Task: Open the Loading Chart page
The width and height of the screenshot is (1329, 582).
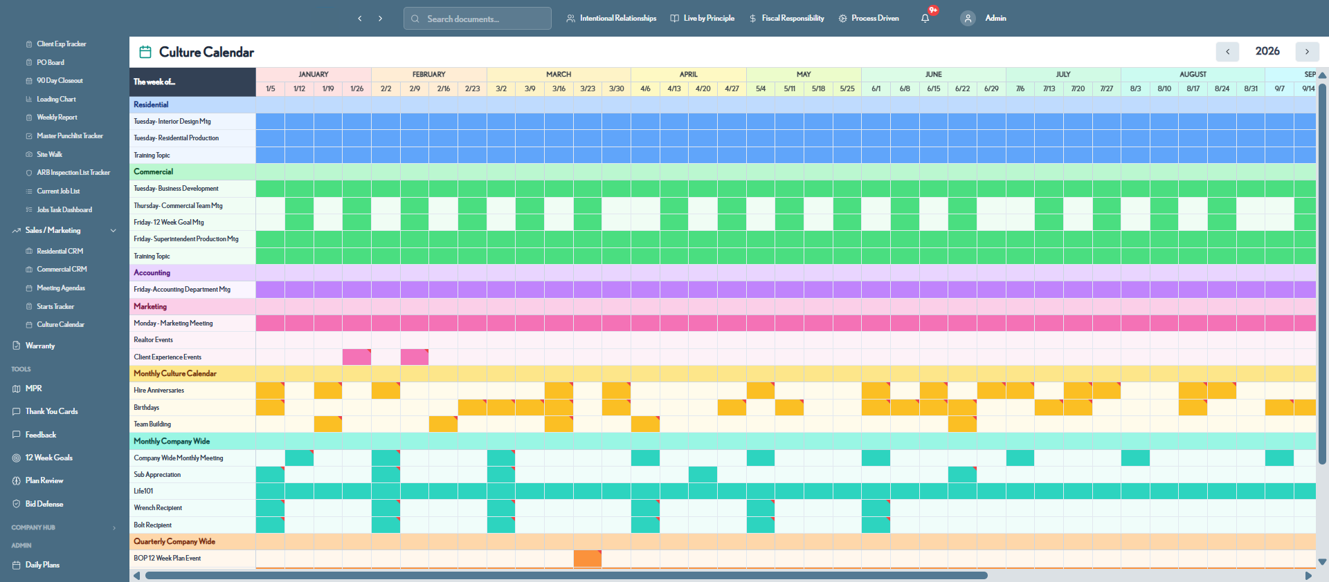Action: pos(56,100)
